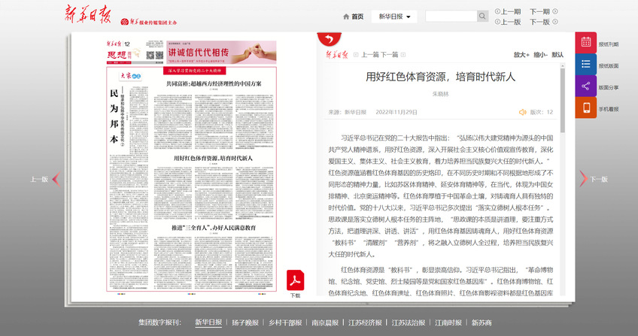The image size is (638, 336).
Task: Open the 报纸刊期 calendar icon
Action: click(585, 43)
